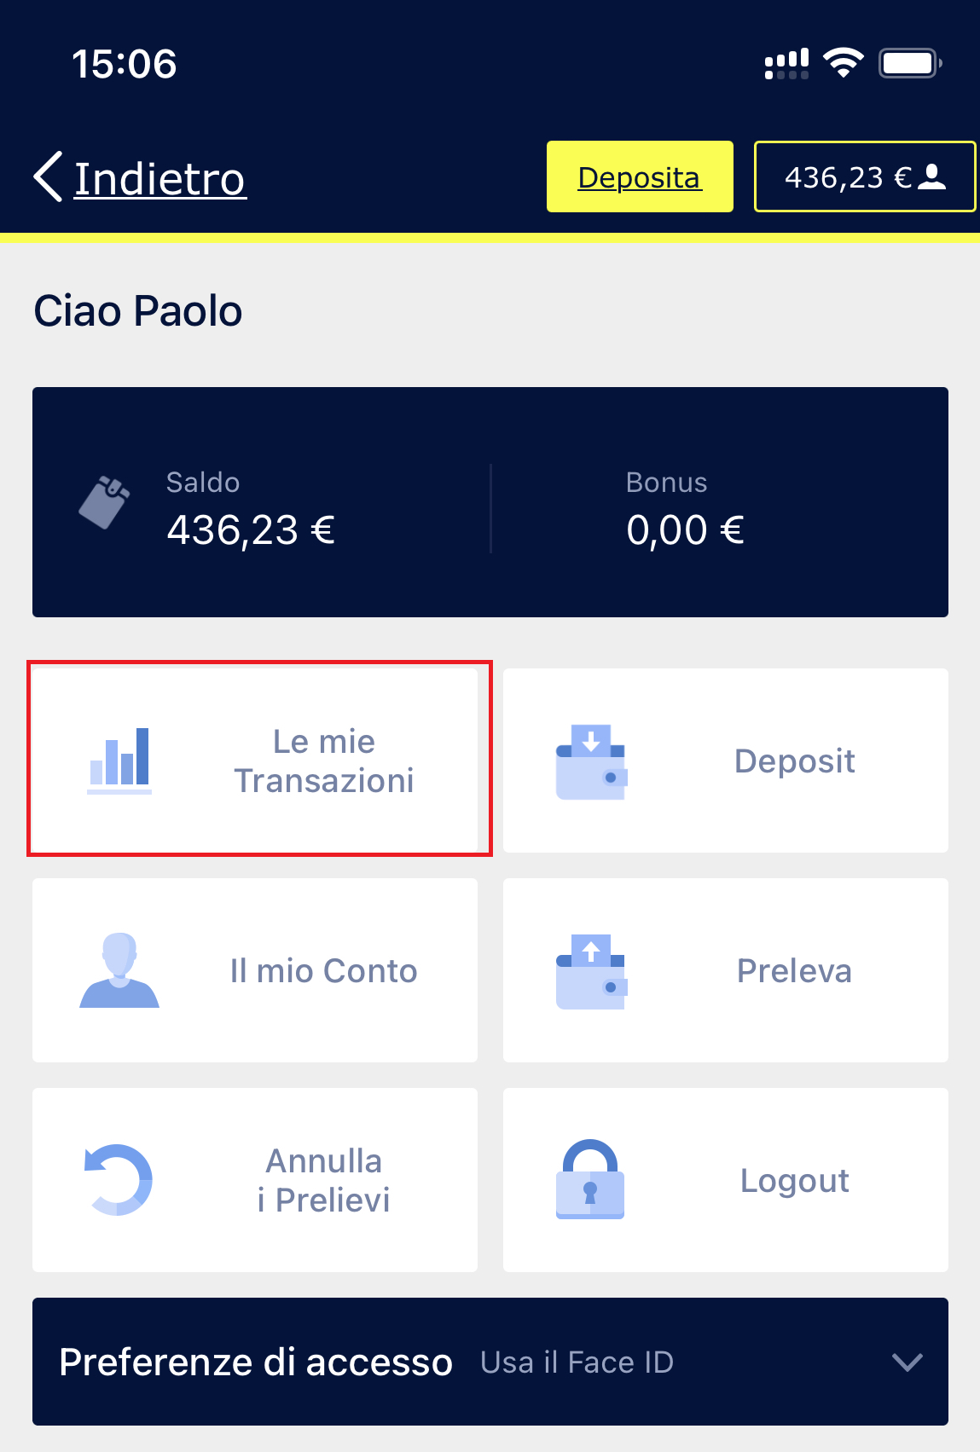Tap the user profile icon in balance box
This screenshot has width=980, height=1452.
932,176
